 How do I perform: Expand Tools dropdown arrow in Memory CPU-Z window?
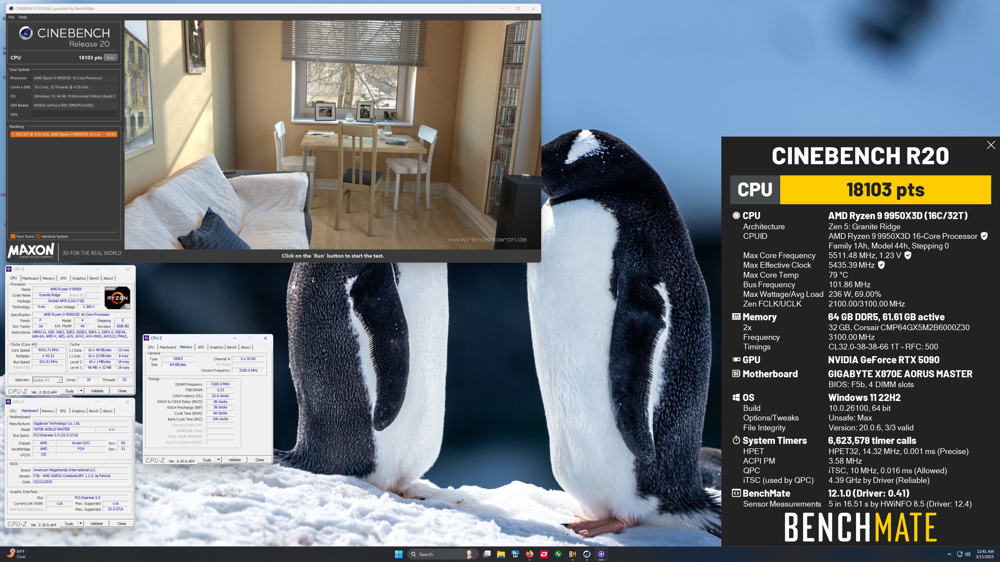click(x=218, y=459)
